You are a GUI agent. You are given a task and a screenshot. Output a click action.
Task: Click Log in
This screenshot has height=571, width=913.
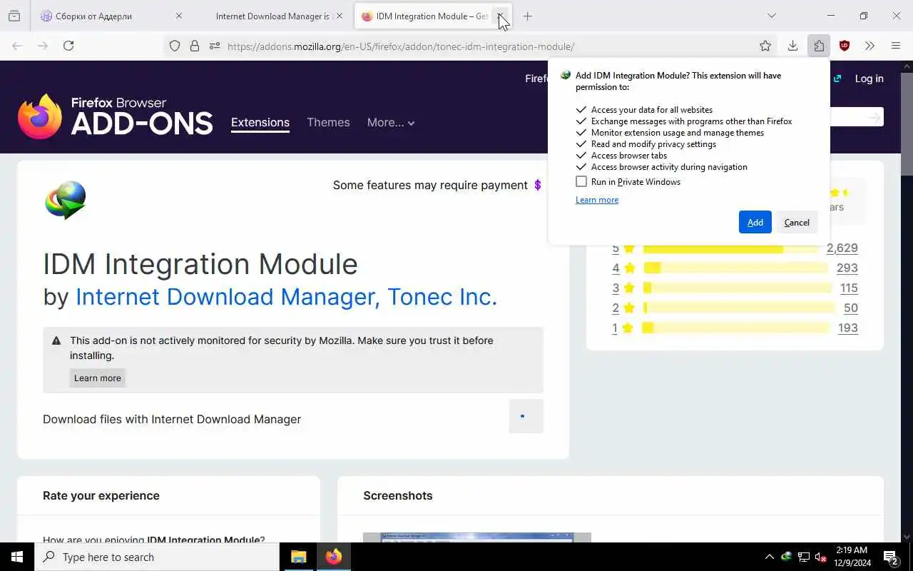click(x=869, y=79)
